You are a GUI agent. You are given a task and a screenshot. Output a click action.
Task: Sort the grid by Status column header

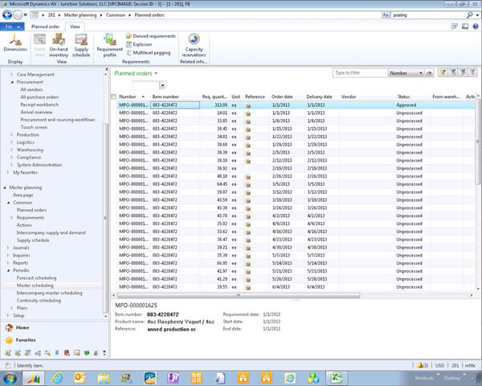(404, 96)
